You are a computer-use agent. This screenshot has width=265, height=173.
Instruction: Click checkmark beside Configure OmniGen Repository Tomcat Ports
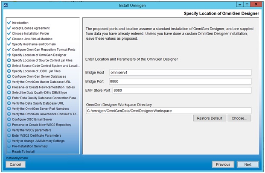click(x=9, y=50)
